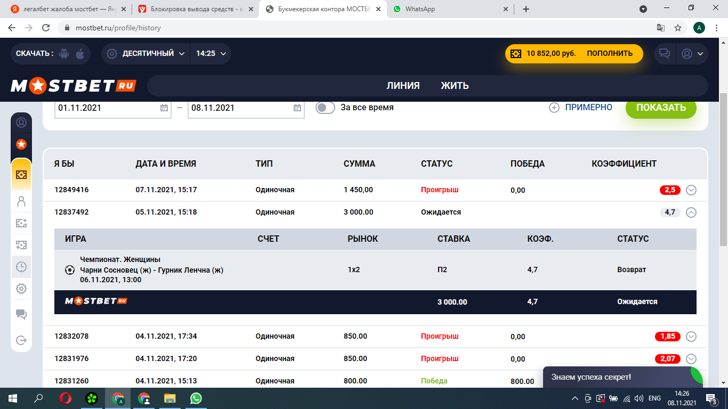728x409 pixels.
Task: Click the Android download icon
Action: [x=64, y=53]
